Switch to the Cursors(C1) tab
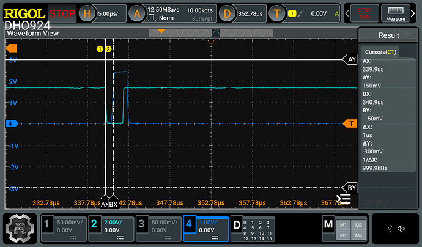The image size is (422, 247). pos(380,52)
